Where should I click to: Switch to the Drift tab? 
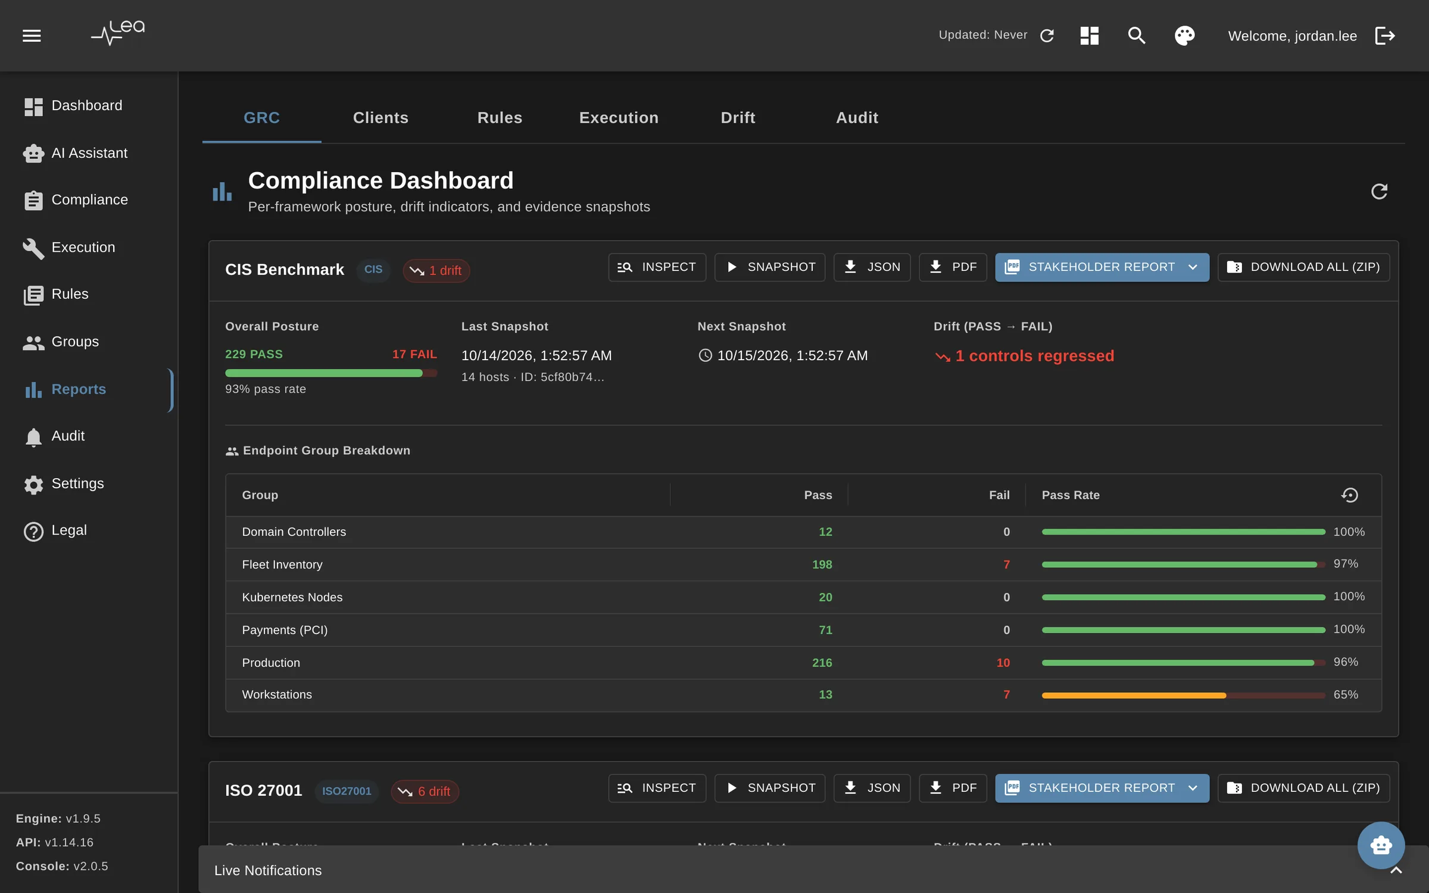[738, 118]
